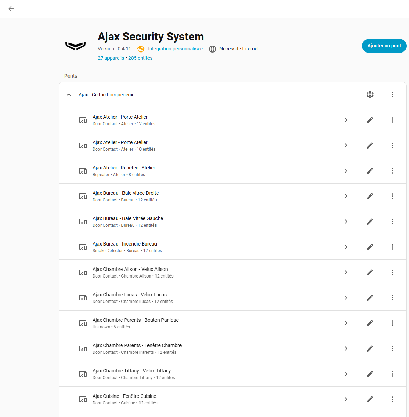Open details of Ajax Bureau - Baie vitrée Droite

click(x=346, y=196)
